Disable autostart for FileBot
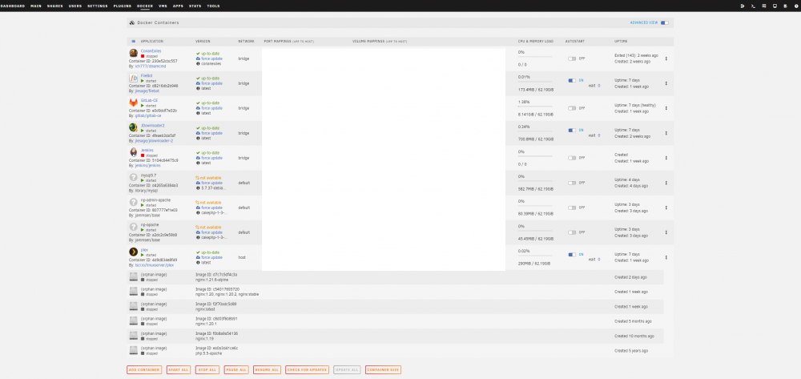This screenshot has width=801, height=379. click(x=572, y=80)
